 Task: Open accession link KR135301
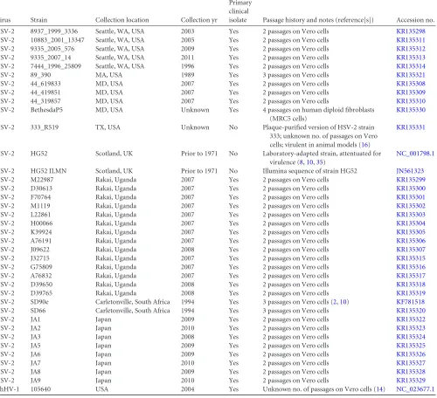coord(411,197)
